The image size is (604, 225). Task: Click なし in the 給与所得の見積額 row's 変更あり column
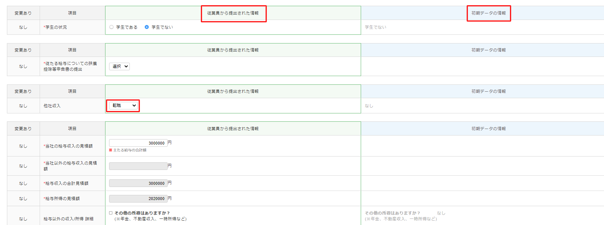pos(23,199)
